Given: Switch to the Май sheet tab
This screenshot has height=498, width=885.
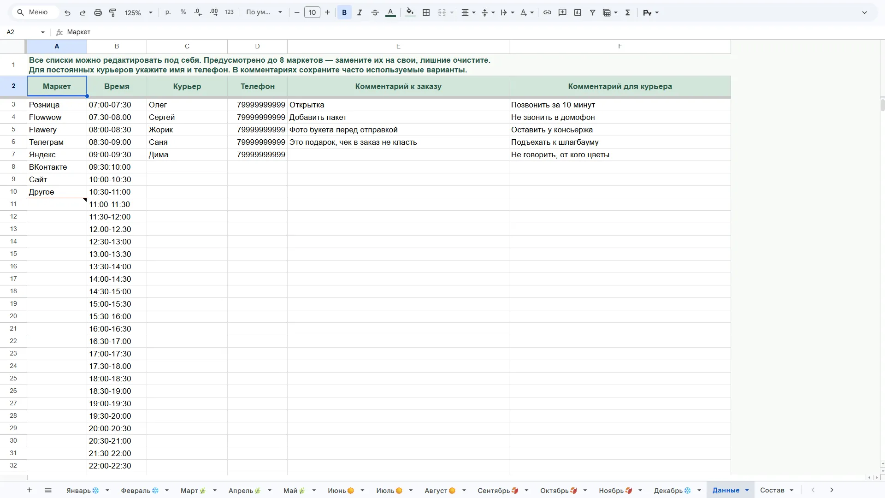Looking at the screenshot, I should (x=294, y=490).
